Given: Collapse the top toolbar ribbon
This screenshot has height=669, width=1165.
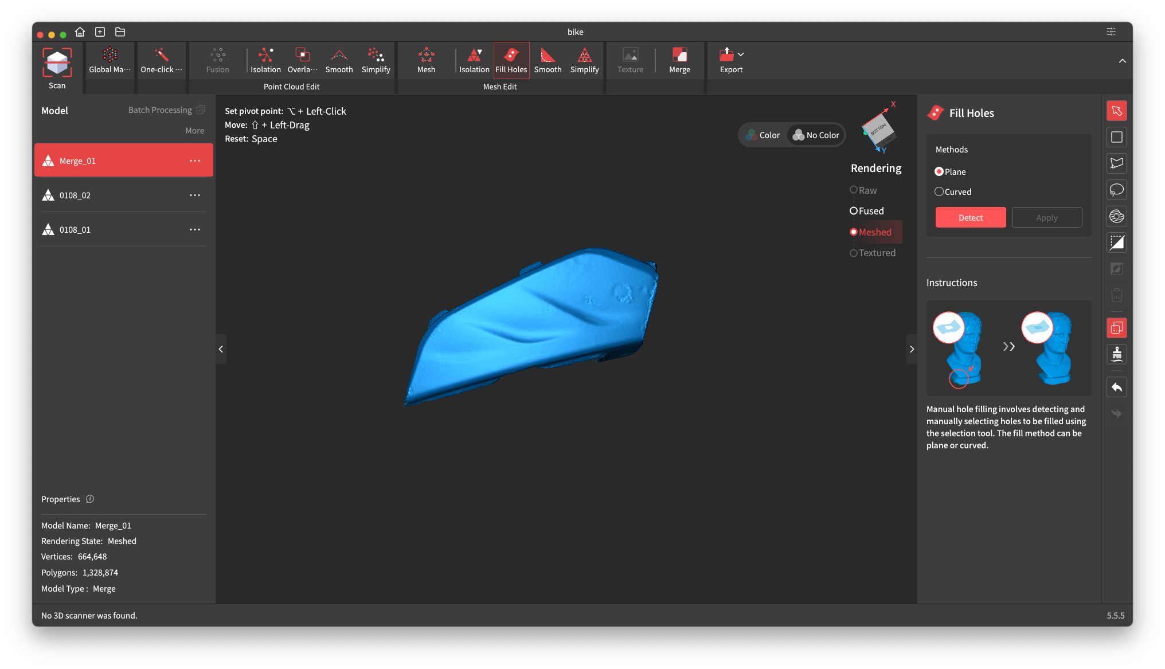Looking at the screenshot, I should (x=1122, y=61).
